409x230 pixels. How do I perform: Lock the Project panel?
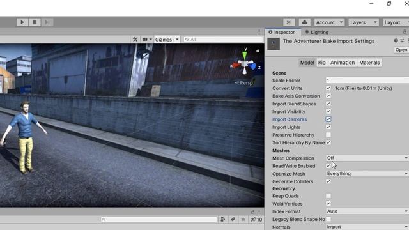pyautogui.click(x=252, y=211)
